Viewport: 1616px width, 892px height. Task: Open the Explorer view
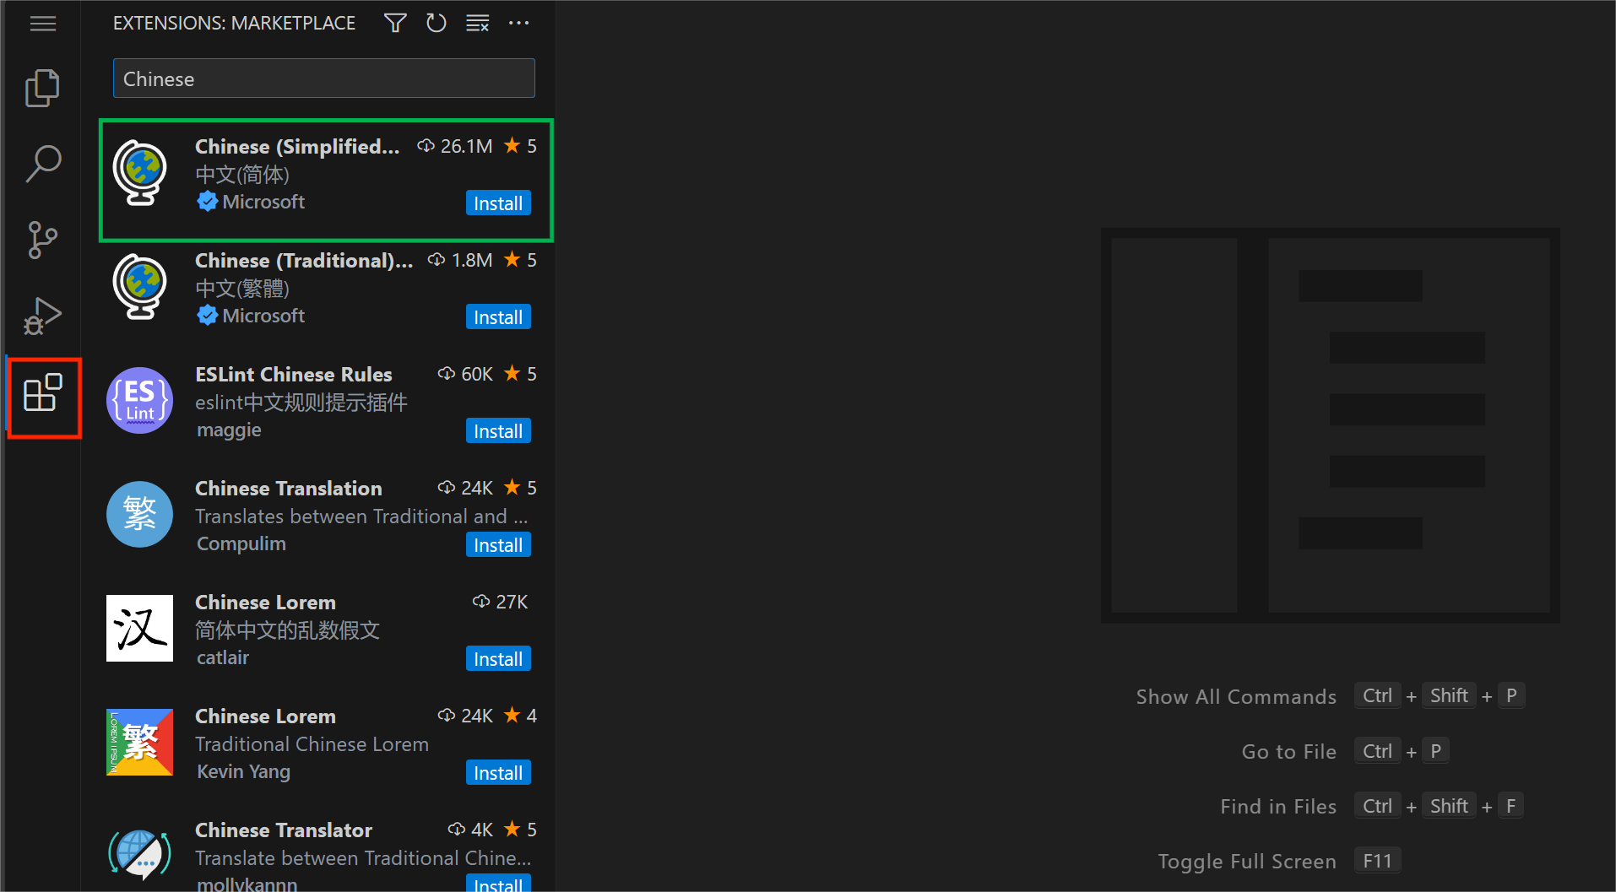(43, 88)
